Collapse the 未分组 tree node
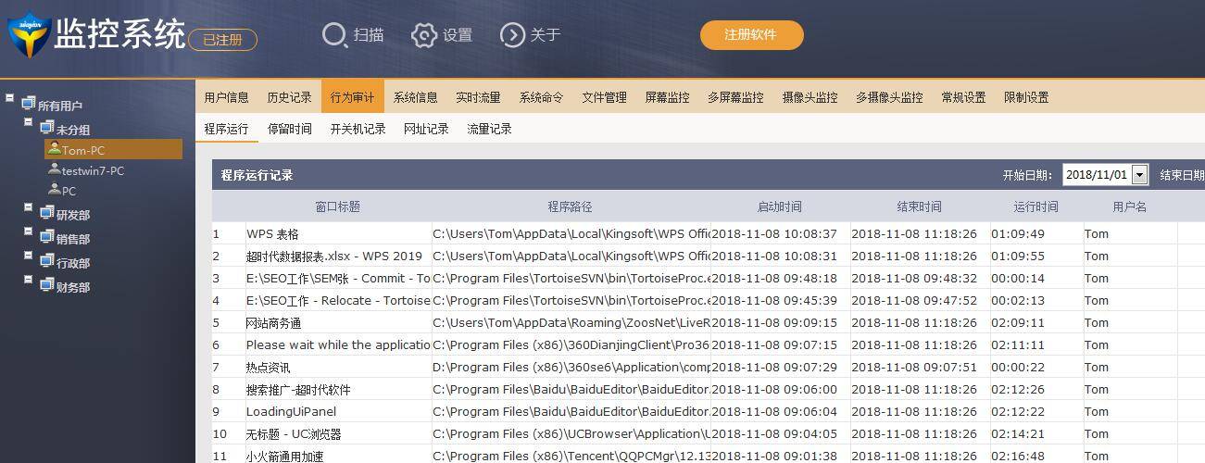The image size is (1205, 463). tap(28, 121)
